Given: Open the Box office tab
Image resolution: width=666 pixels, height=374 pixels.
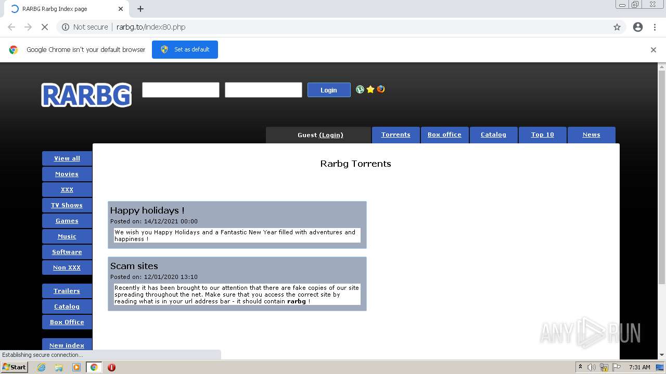Looking at the screenshot, I should click(x=444, y=135).
